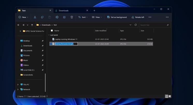
Task: Expand UPSC Social Science folder tree
Action: coord(20,31)
